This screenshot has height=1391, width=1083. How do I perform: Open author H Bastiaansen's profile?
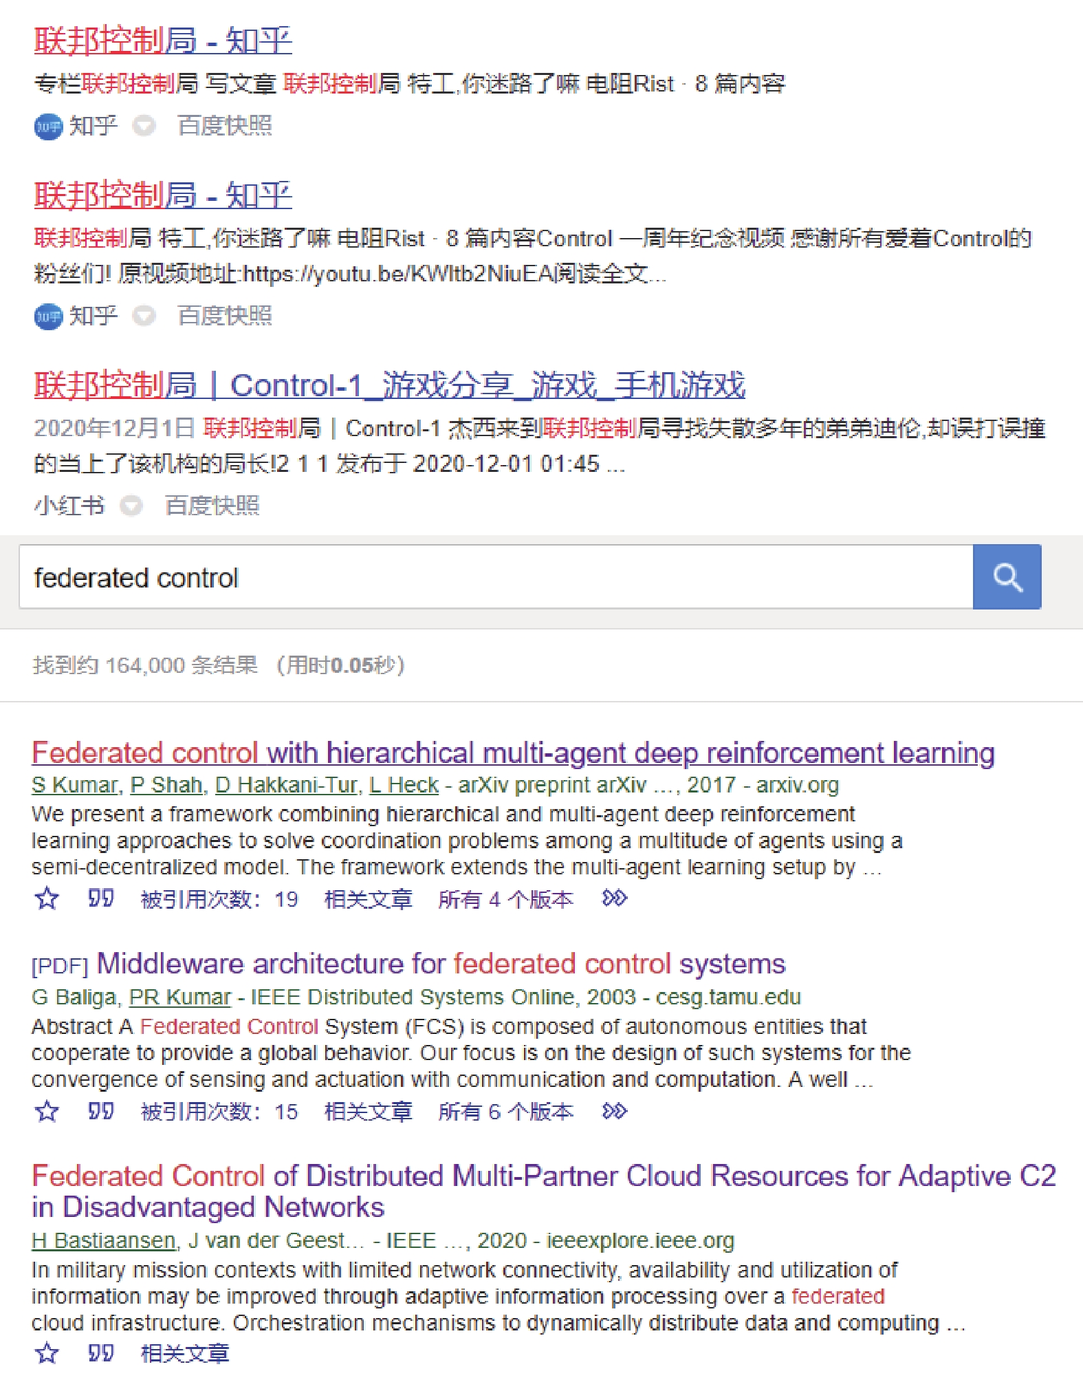(x=104, y=1240)
